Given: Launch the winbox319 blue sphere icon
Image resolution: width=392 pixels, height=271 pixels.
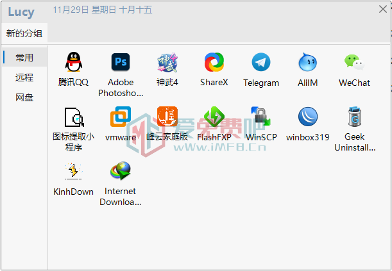Looking at the screenshot, I should 308,117.
